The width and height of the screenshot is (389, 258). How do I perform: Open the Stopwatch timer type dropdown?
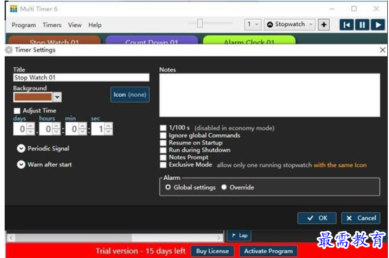[x=290, y=24]
